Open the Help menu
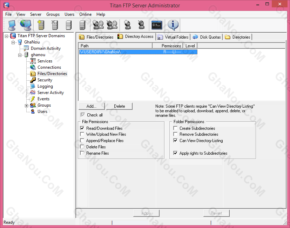Viewport: 290px width, 228px height. coord(101,14)
